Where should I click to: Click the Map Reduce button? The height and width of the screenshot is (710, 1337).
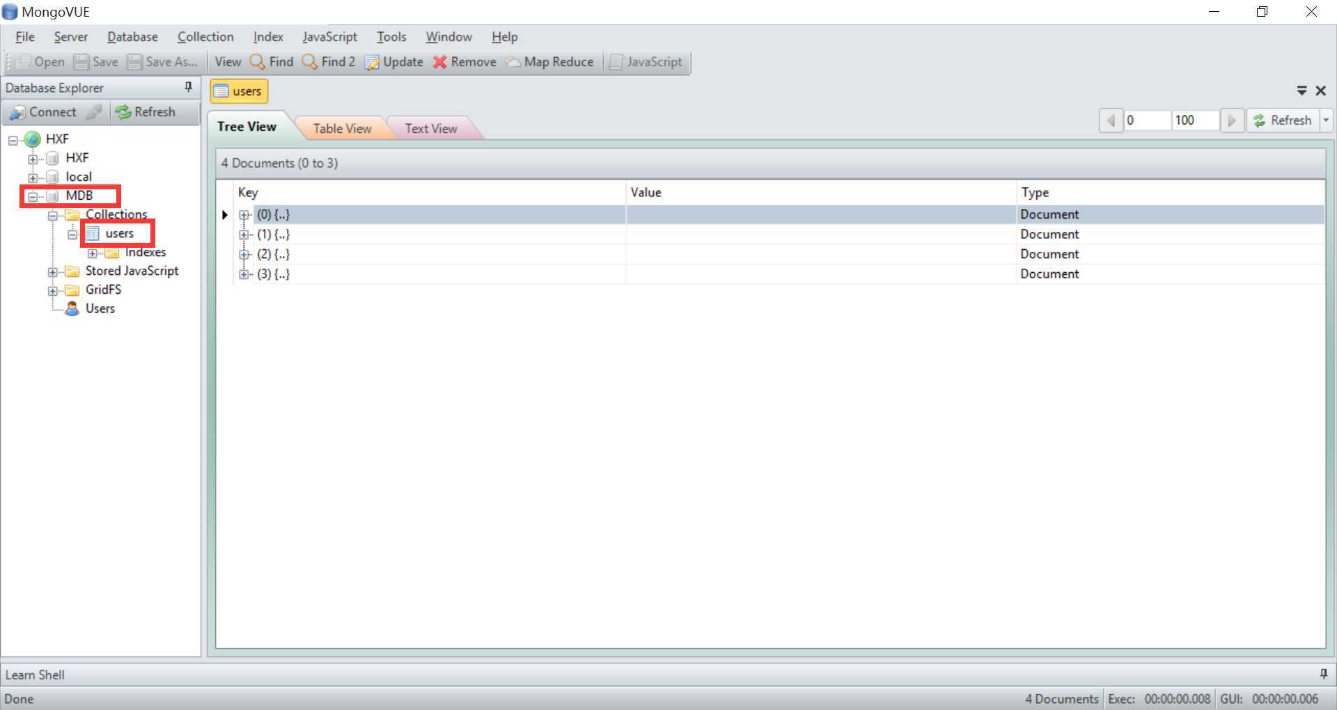point(549,62)
